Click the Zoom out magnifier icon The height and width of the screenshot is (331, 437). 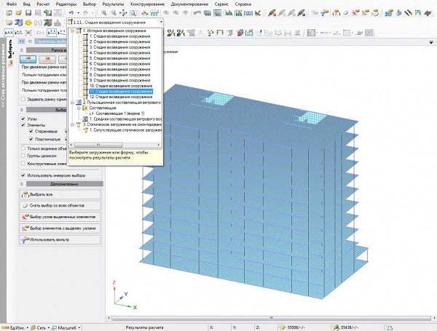113,13
